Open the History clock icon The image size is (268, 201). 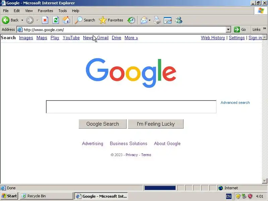pos(131,20)
